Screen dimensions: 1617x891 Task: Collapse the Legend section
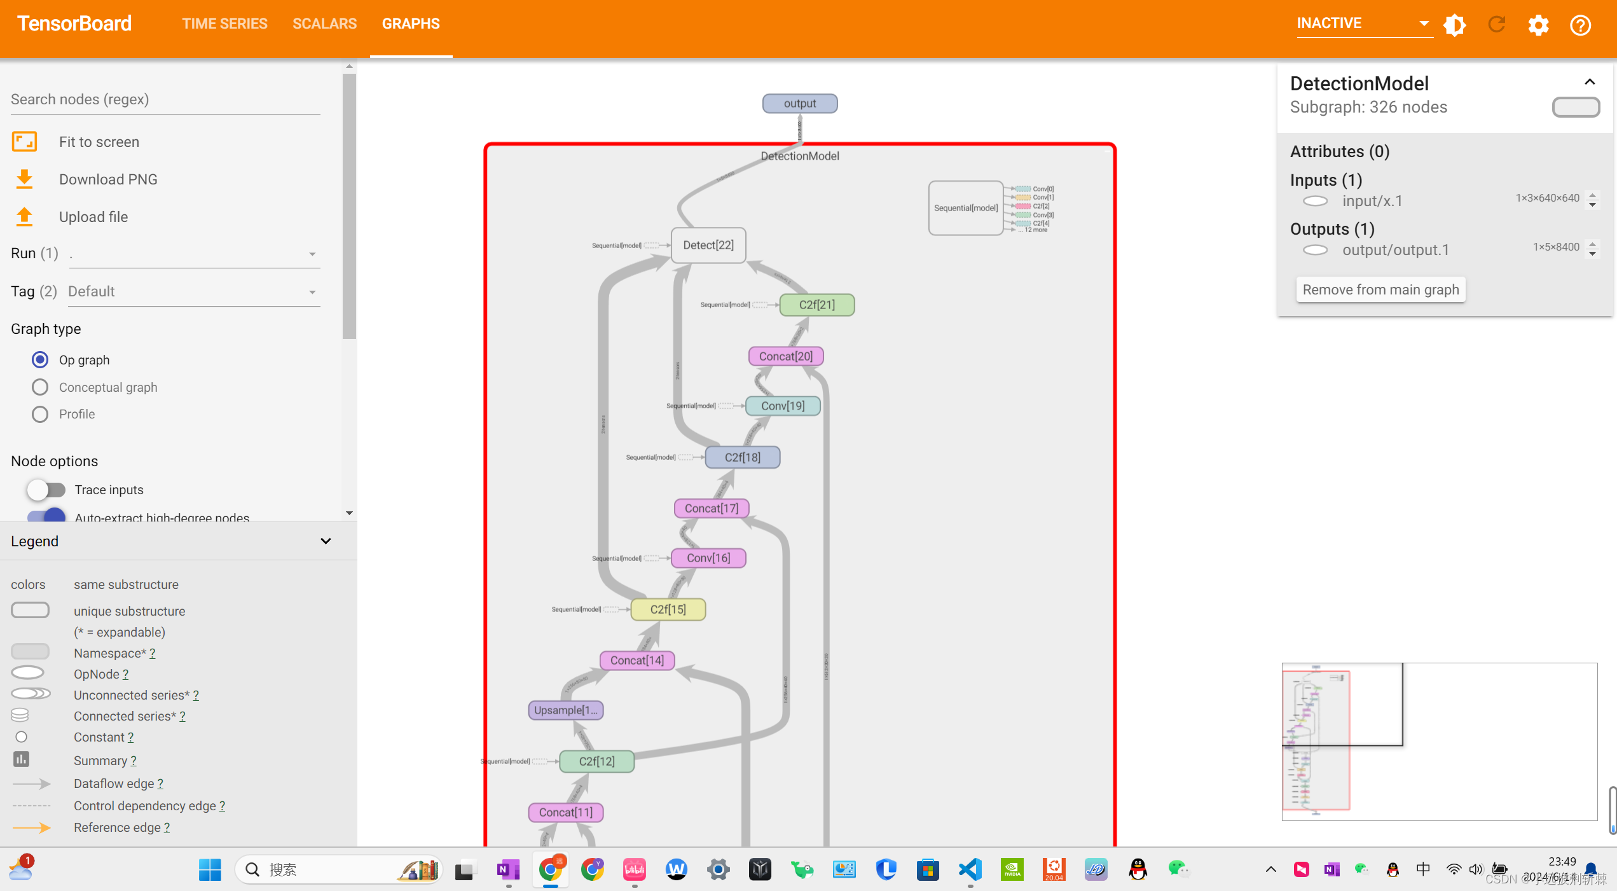(326, 541)
